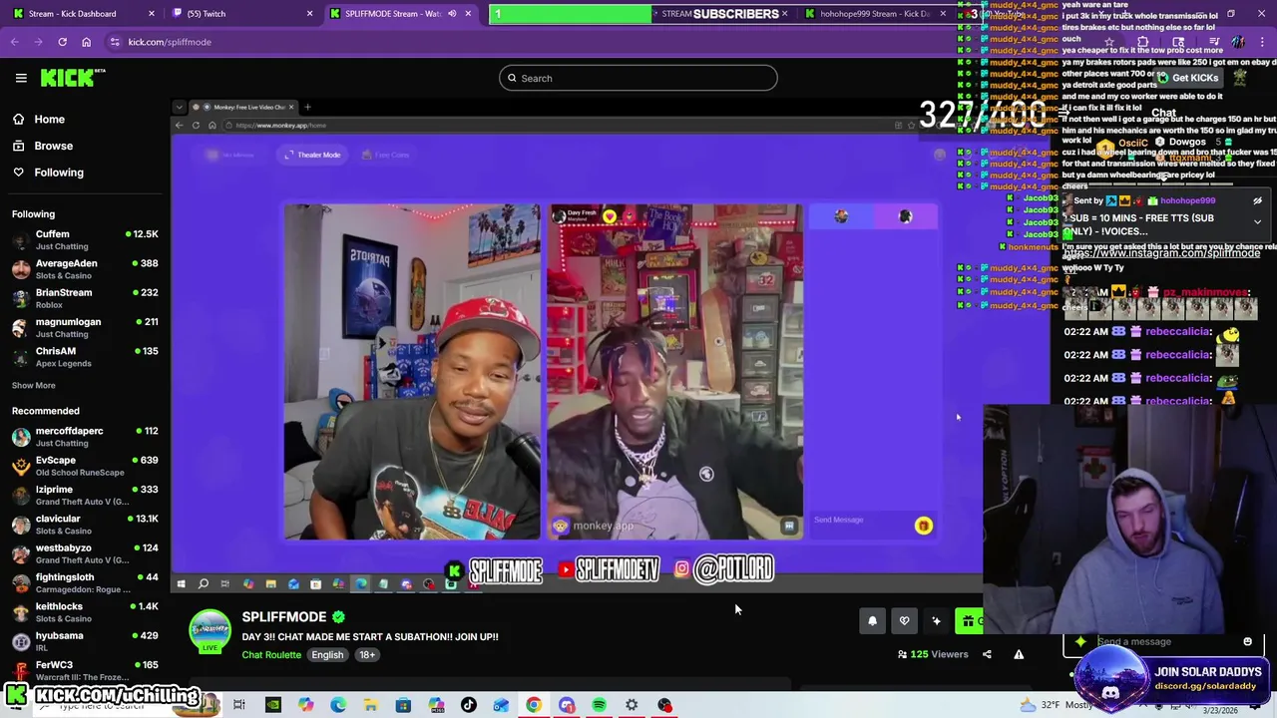Click the 18+ tag
Viewport: 1277px width, 718px height.
367,655
